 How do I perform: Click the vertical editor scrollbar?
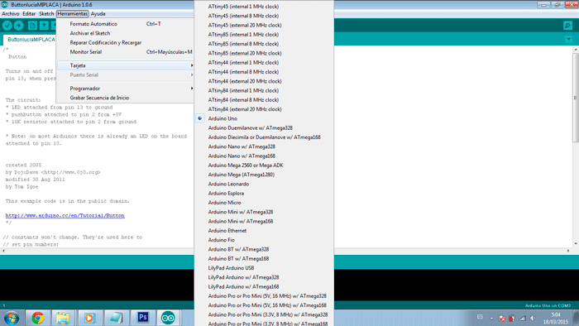[x=576, y=146]
